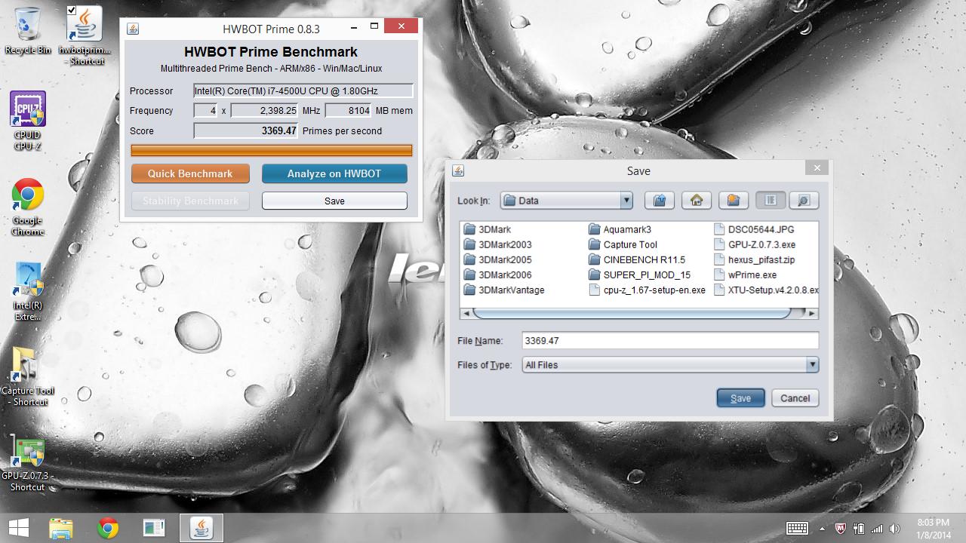Image resolution: width=966 pixels, height=543 pixels.
Task: Click the Java app taskbar button
Action: click(x=201, y=528)
